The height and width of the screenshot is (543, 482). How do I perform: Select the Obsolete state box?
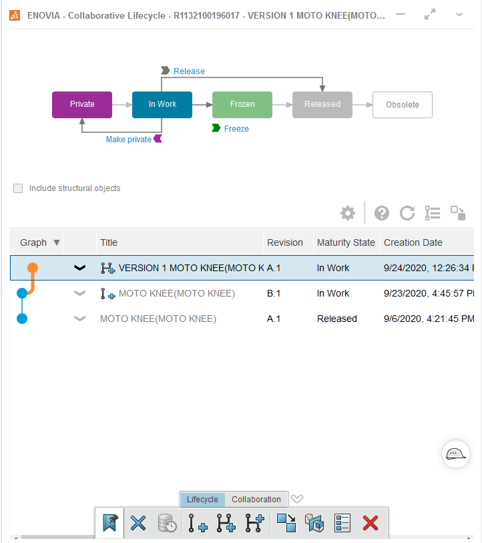click(403, 105)
